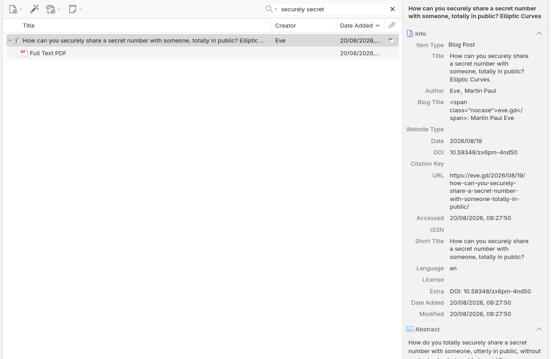Open the Add Attachment toolbar button
Image resolution: width=551 pixels, height=359 pixels.
pyautogui.click(x=53, y=9)
